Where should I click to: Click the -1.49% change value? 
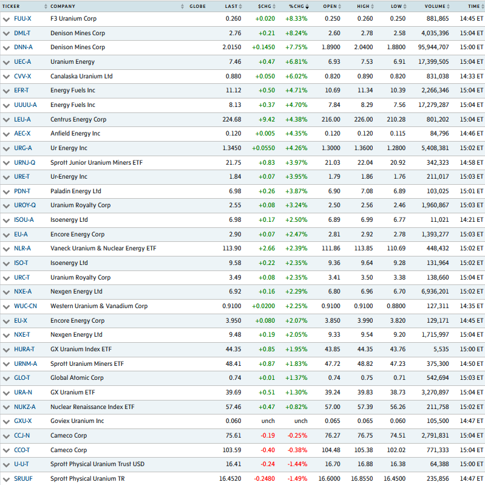coord(297,478)
